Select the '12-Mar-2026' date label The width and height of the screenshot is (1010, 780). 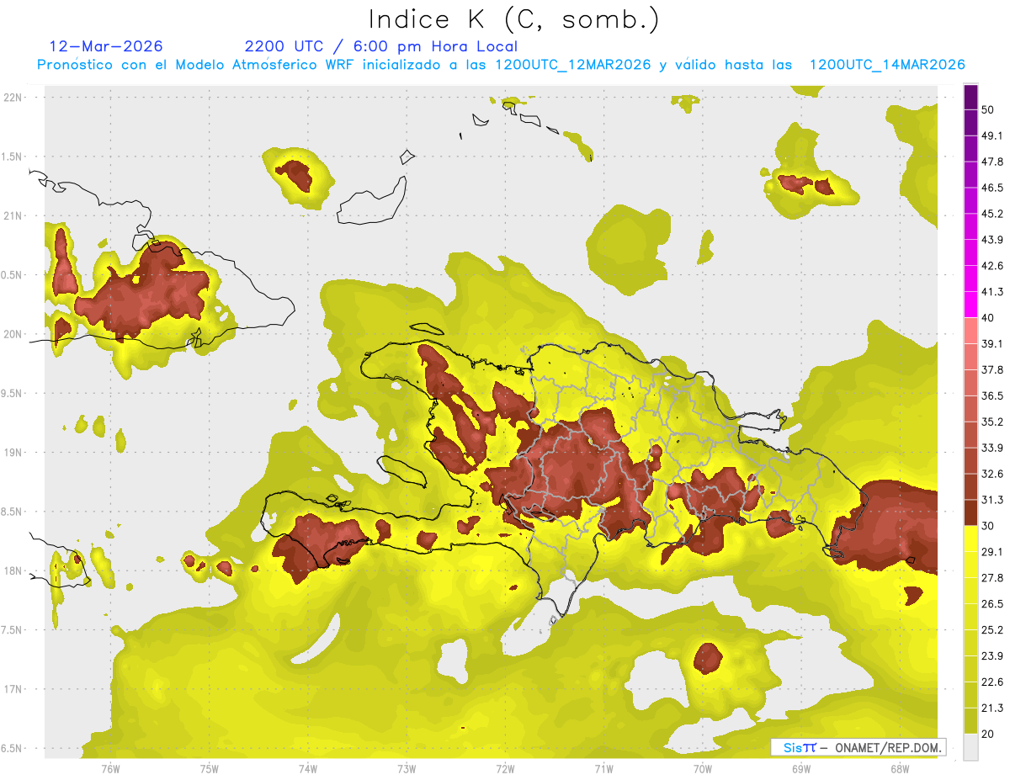(x=107, y=46)
